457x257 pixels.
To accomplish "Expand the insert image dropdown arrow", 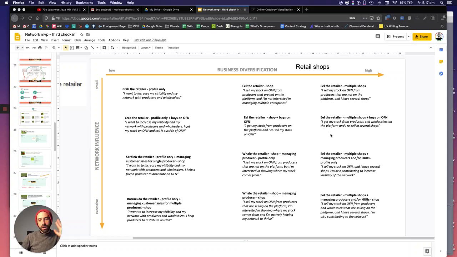I will coord(81,48).
